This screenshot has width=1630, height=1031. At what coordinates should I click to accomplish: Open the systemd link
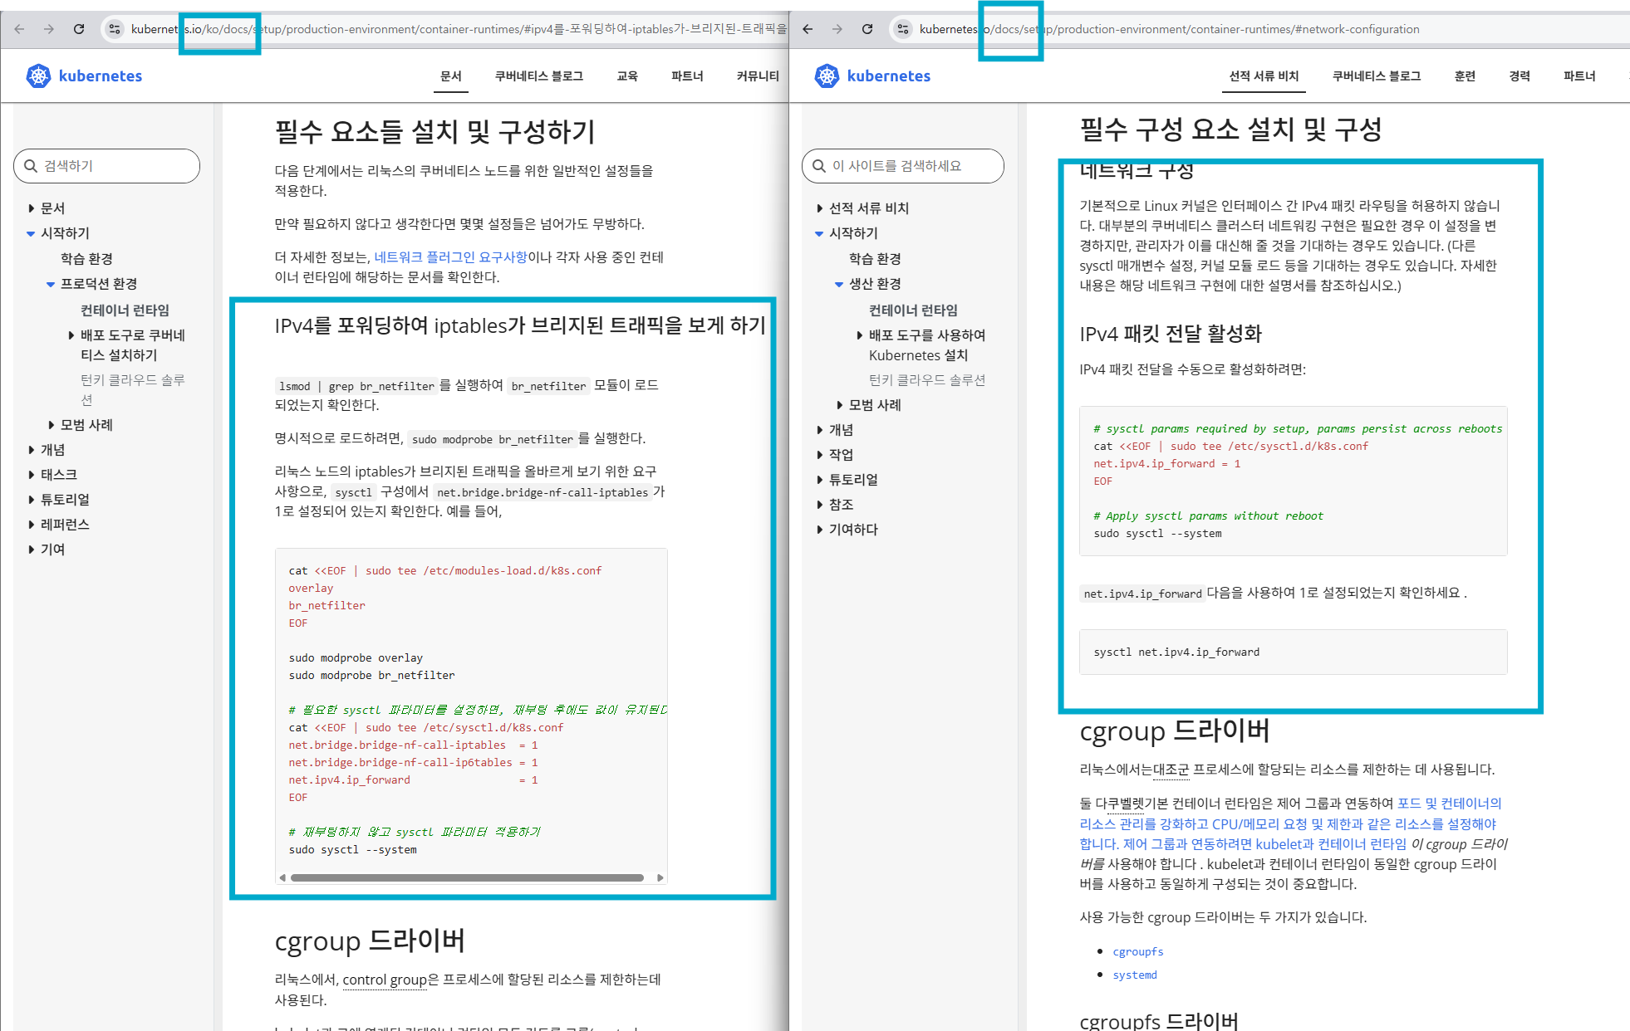pos(1134,975)
